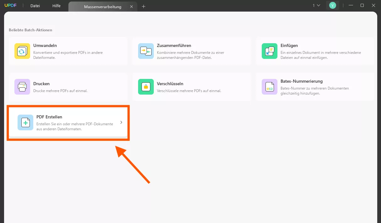381x223 pixels.
Task: Select the Massenverarbeitung tab
Action: pos(103,7)
